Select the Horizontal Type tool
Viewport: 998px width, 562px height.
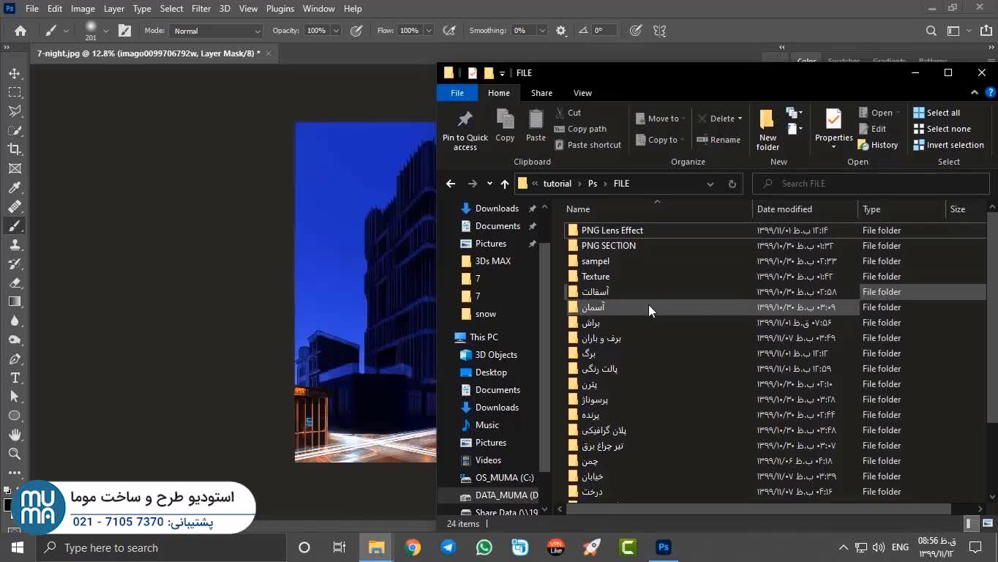[15, 378]
